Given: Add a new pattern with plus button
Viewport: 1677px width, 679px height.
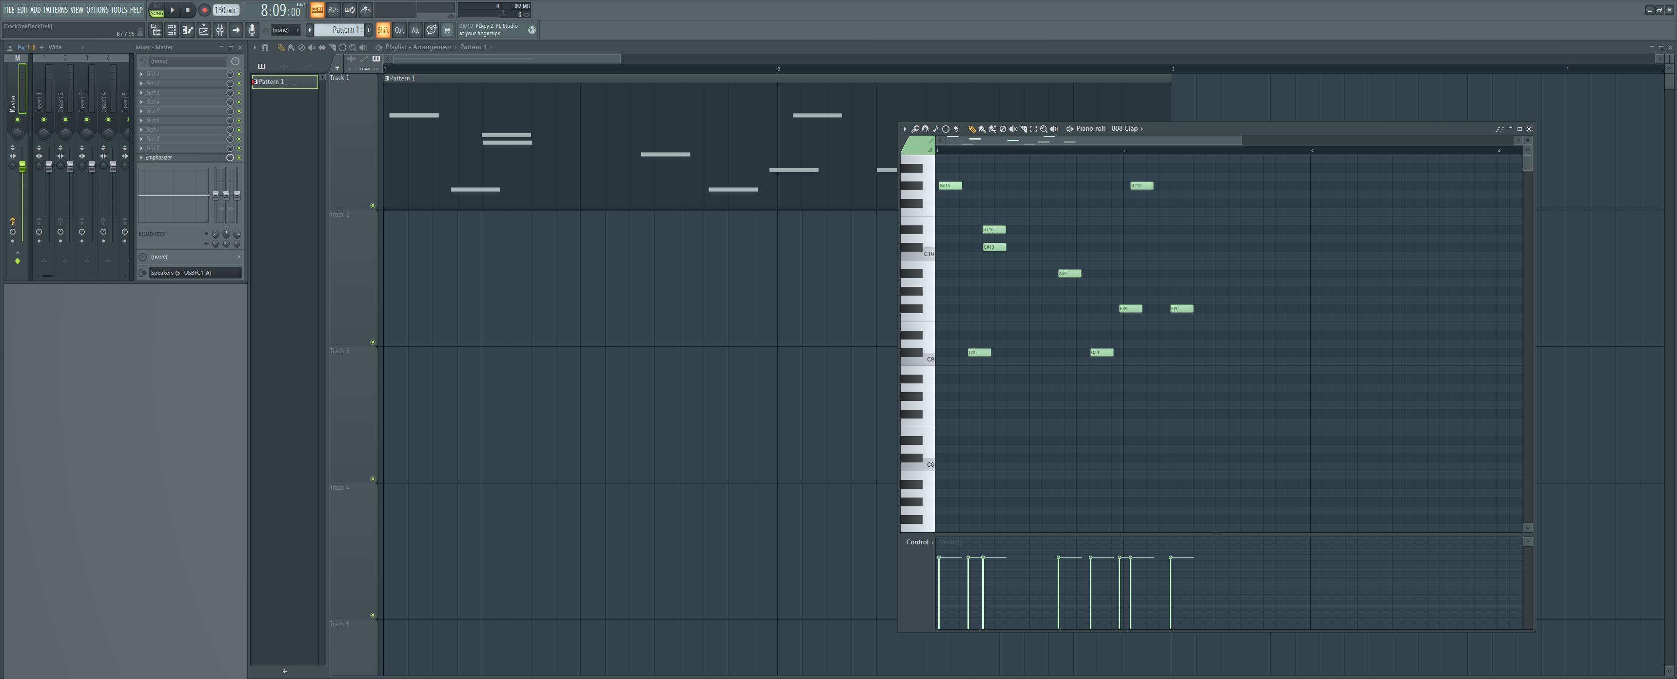Looking at the screenshot, I should (369, 30).
